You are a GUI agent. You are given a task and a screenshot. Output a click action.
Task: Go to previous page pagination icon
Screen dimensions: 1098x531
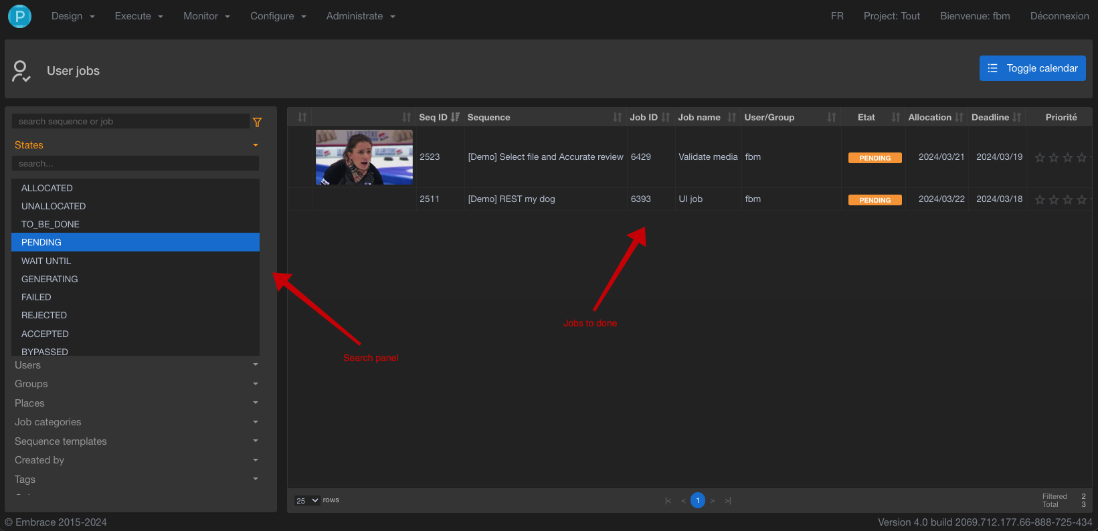tap(683, 501)
